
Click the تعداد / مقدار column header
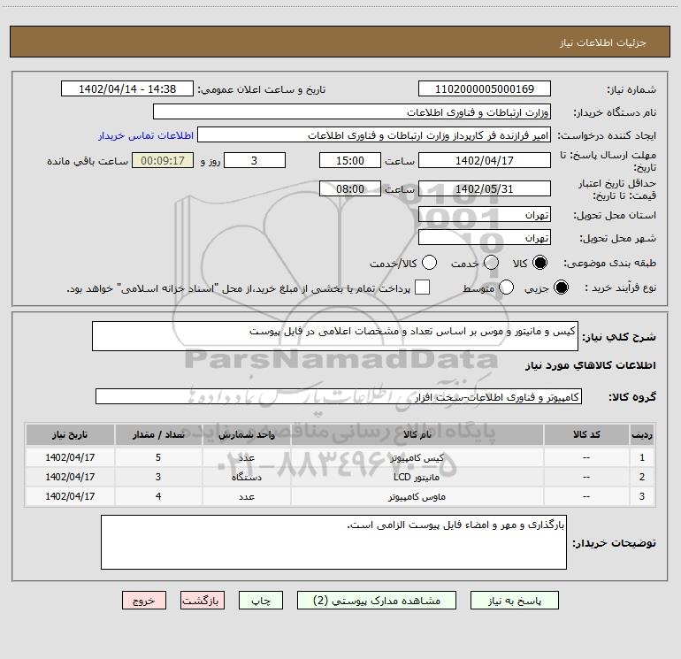158,434
